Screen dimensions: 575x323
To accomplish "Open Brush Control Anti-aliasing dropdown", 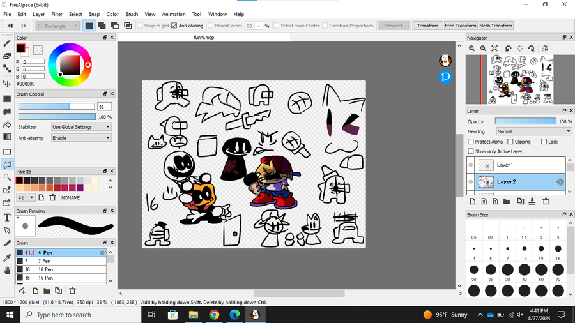I will pyautogui.click(x=81, y=138).
